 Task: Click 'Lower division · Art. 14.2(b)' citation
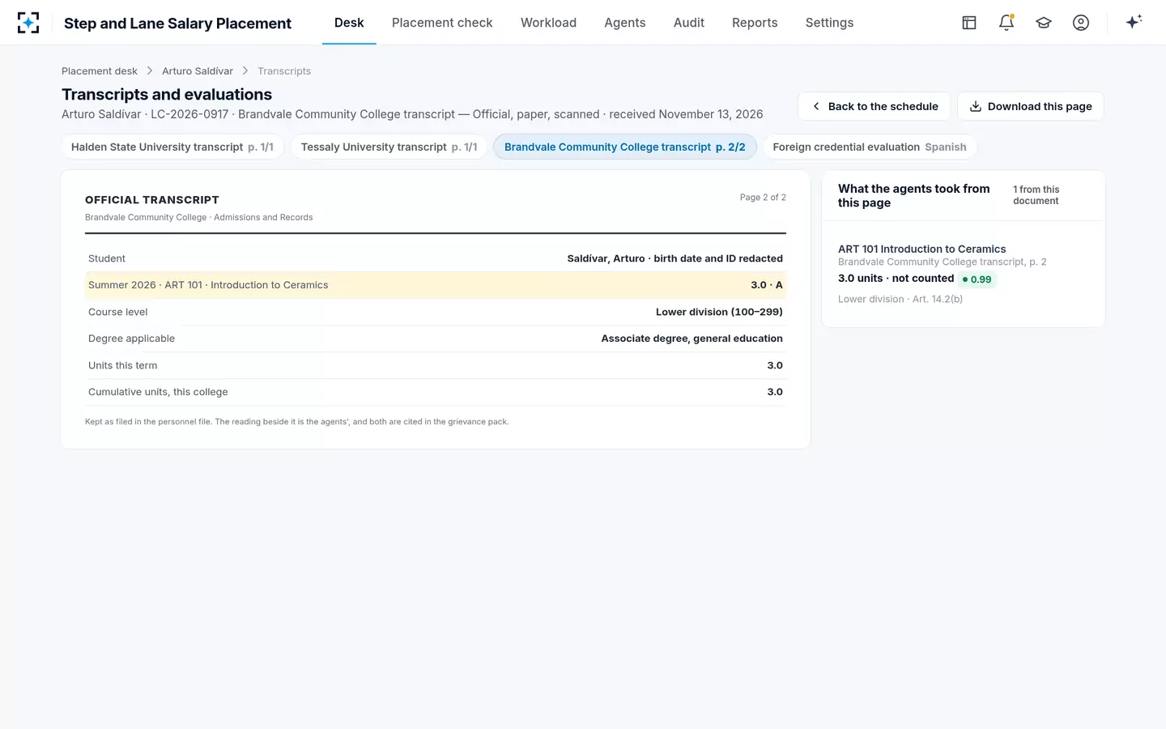900,299
